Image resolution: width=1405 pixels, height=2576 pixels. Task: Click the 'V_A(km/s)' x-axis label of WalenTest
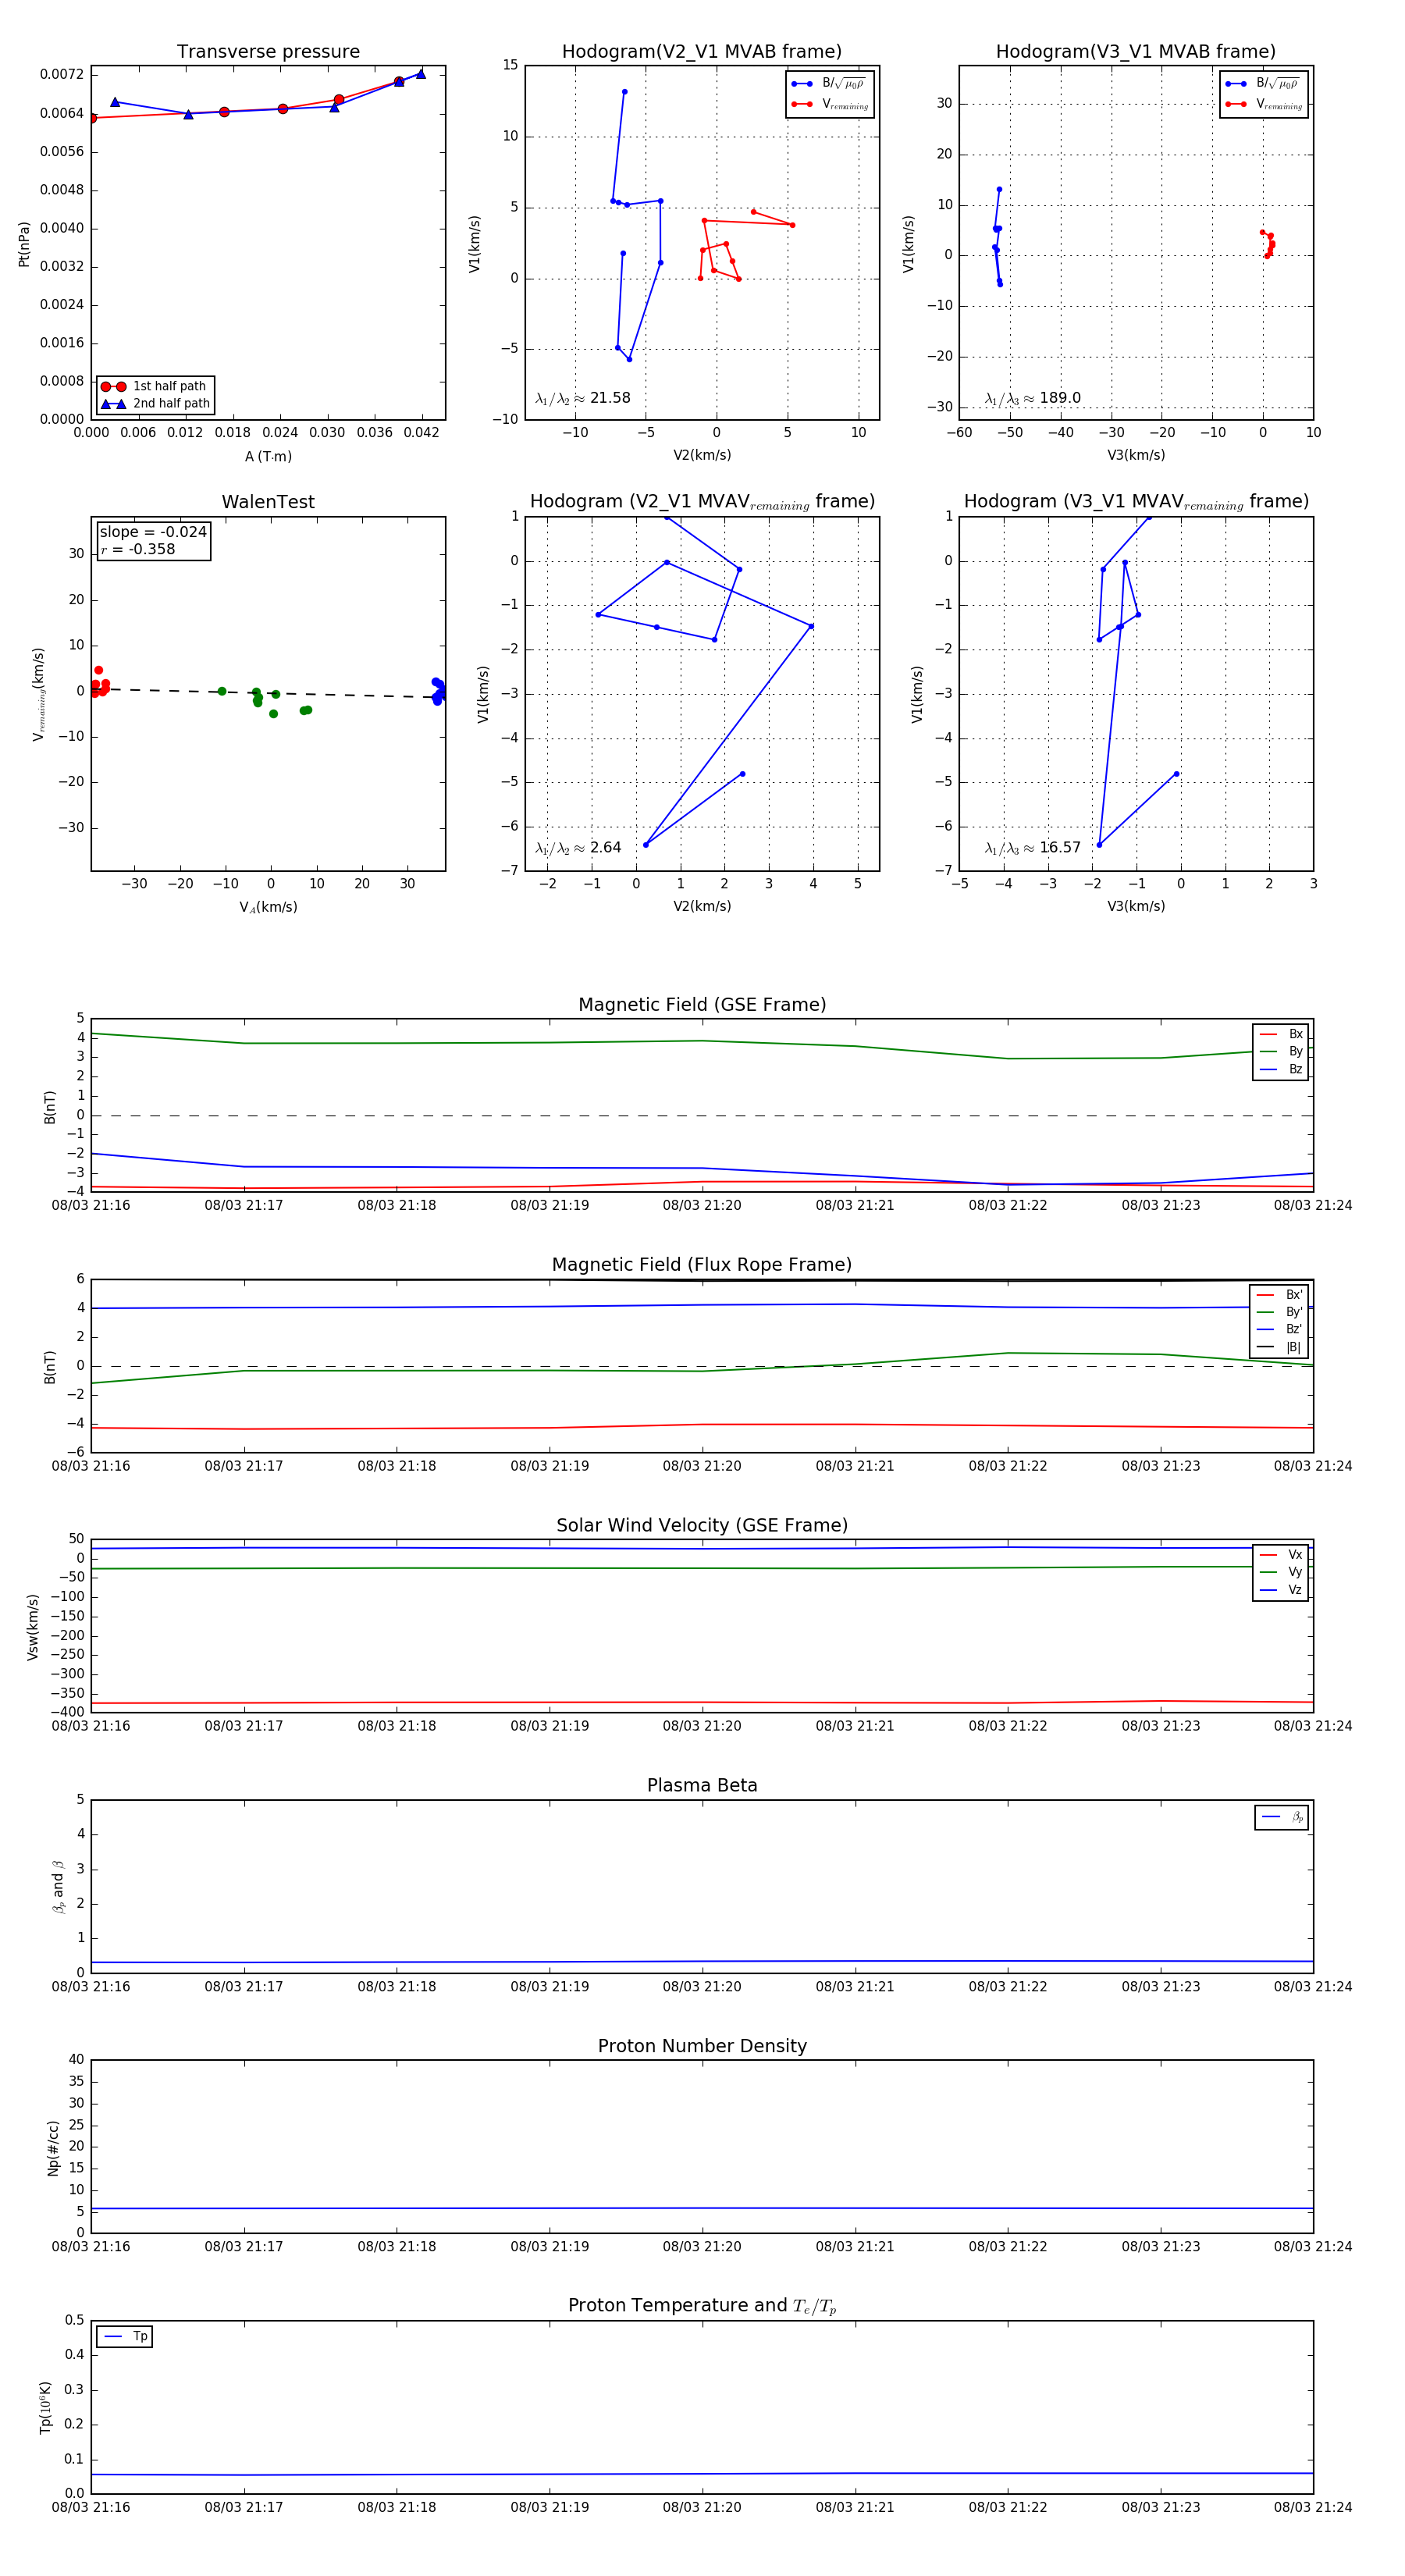268,907
